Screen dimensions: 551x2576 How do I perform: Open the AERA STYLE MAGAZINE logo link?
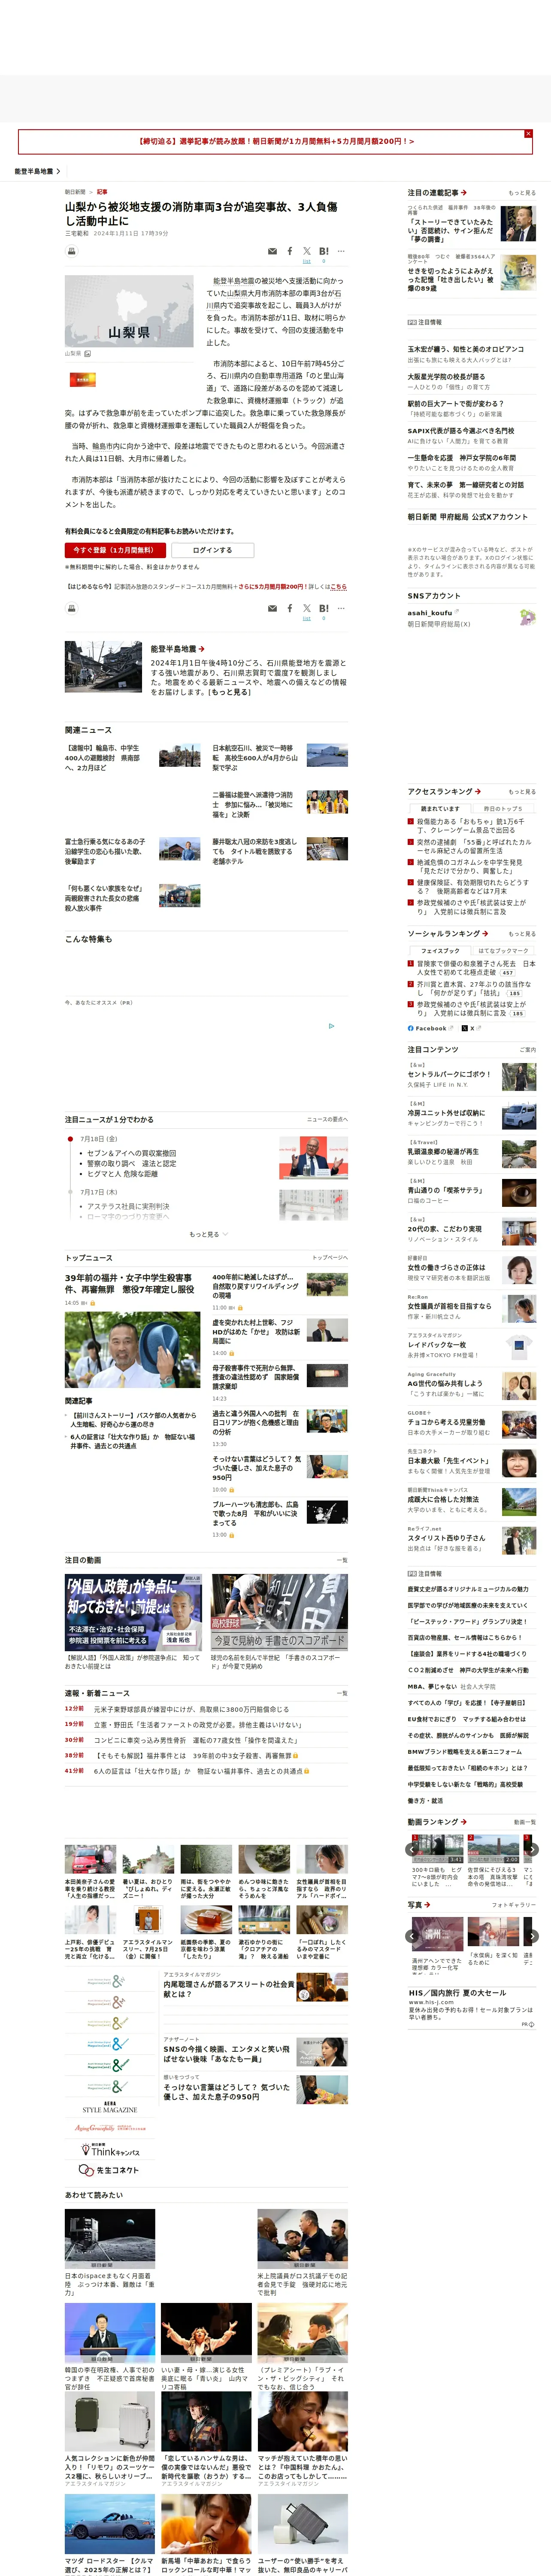[x=109, y=2107]
